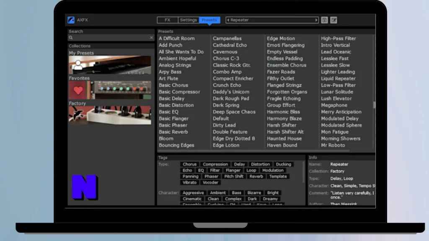The height and width of the screenshot is (241, 429).
Task: Filter by Aggressive character tag
Action: pyautogui.click(x=193, y=192)
